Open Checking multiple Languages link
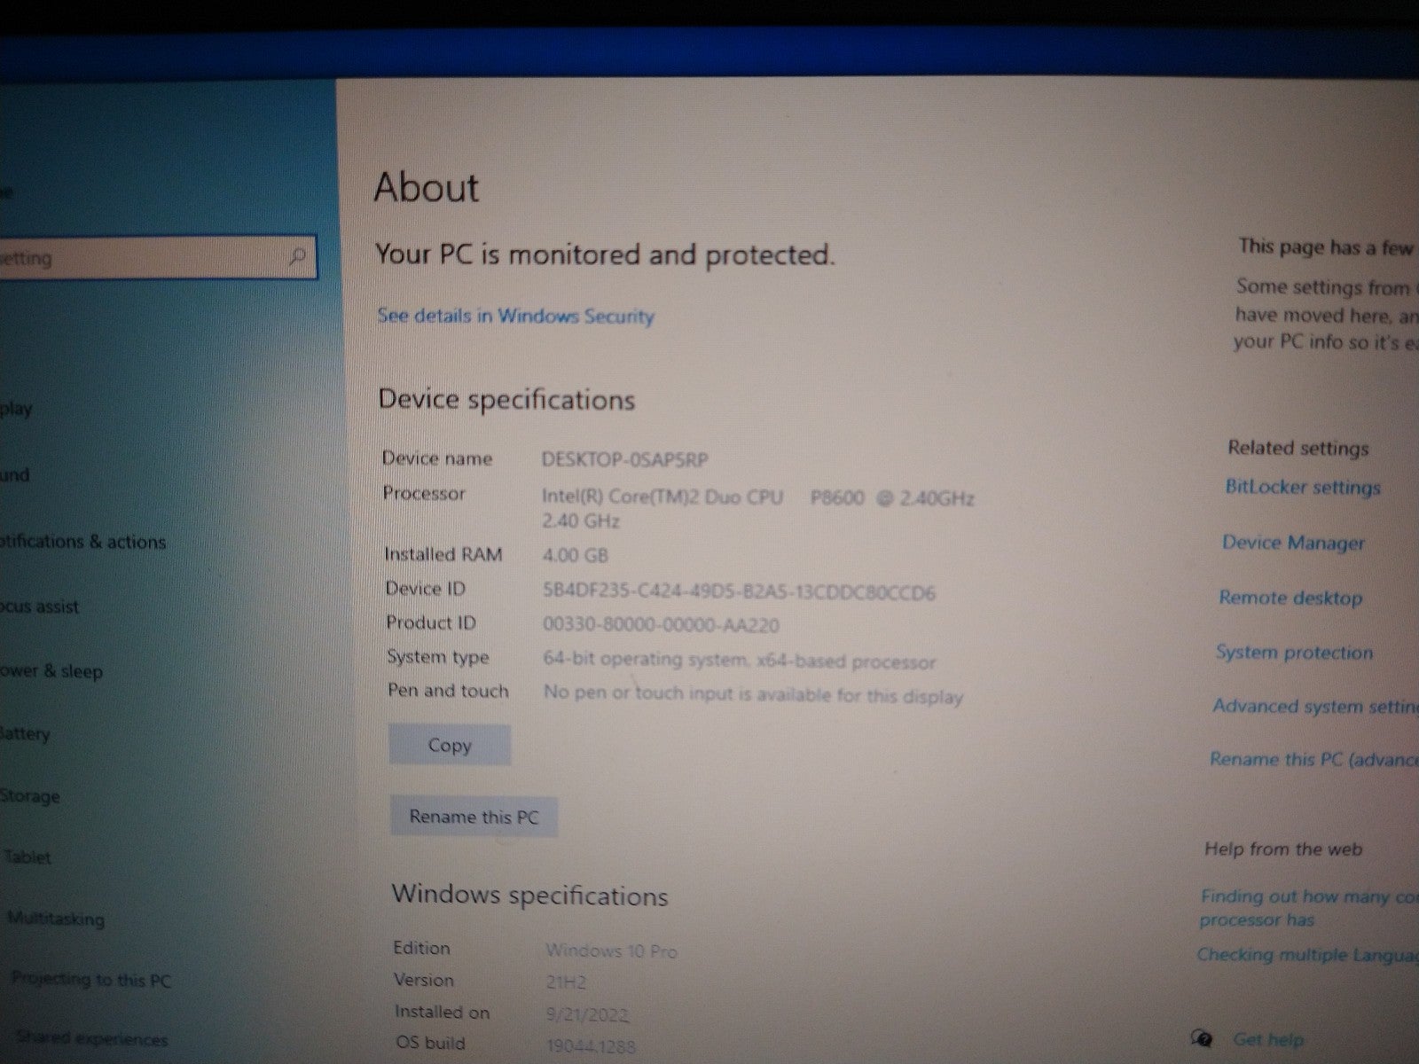Image resolution: width=1419 pixels, height=1064 pixels. 1308,955
